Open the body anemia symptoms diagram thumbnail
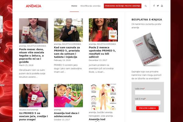This screenshot has height=122, width=183. (103, 97)
